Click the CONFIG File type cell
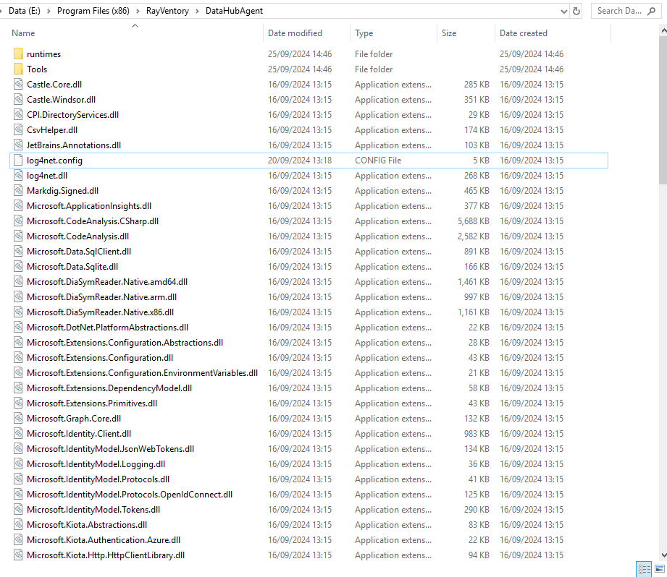Screen dimensions: 667x577 pyautogui.click(x=378, y=161)
